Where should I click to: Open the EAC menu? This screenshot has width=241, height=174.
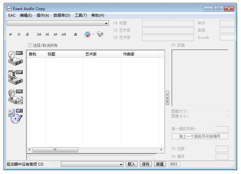tap(12, 15)
